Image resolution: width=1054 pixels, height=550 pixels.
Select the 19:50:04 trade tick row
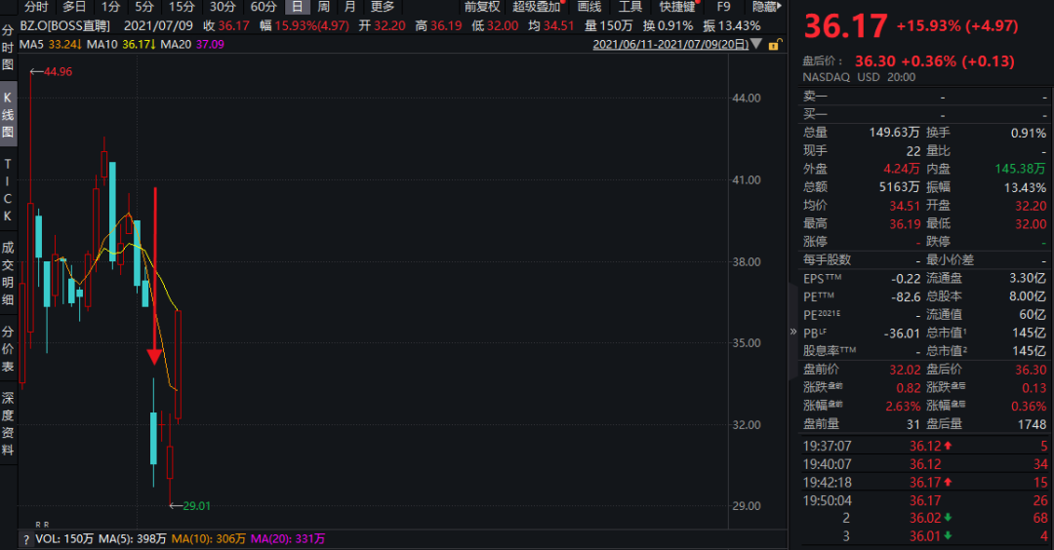[924, 500]
